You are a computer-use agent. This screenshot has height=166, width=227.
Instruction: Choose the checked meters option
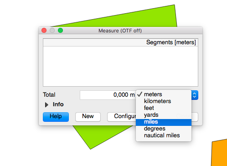[164, 94]
